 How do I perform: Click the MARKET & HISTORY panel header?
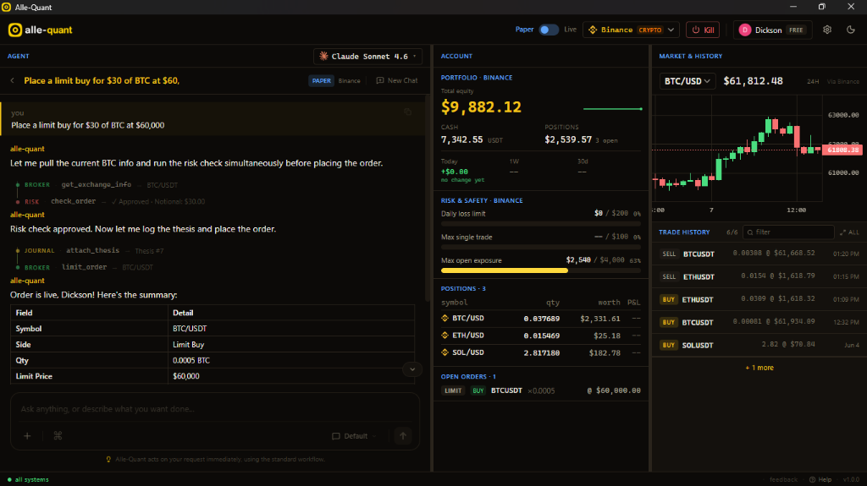pyautogui.click(x=691, y=57)
